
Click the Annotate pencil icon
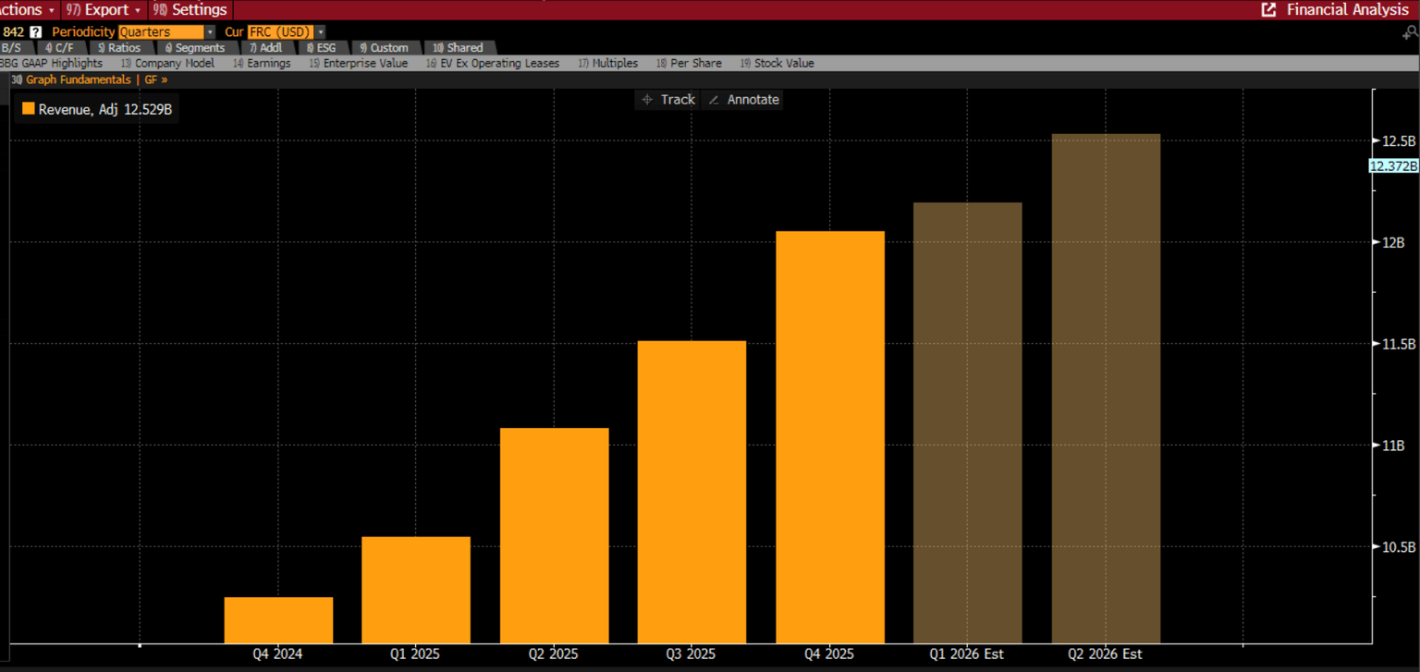[714, 100]
